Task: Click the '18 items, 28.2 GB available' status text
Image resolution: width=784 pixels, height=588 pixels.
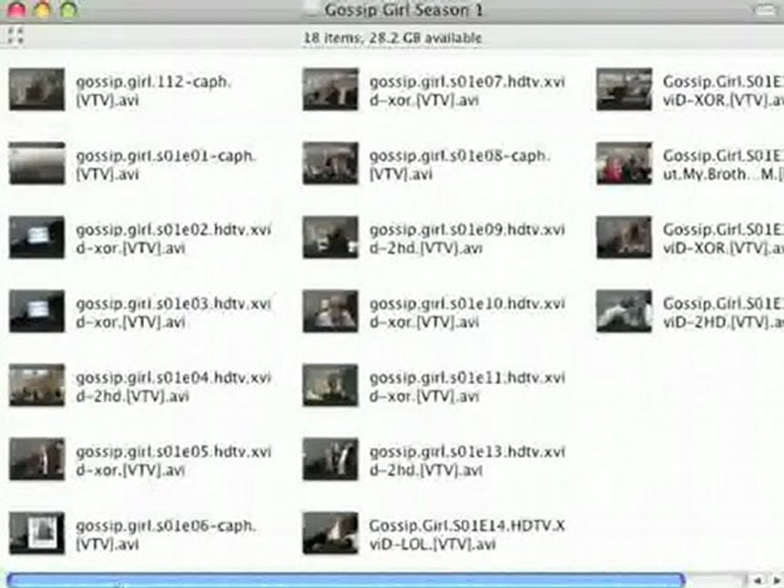Action: click(x=393, y=38)
